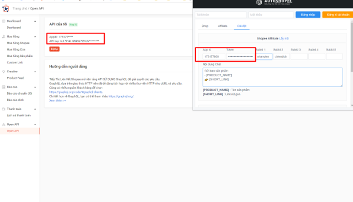Click the Thanh toán wallet icon

[x=4, y=109]
